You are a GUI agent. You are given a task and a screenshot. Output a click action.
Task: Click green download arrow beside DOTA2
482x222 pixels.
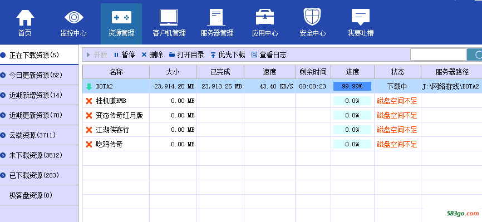click(x=89, y=87)
